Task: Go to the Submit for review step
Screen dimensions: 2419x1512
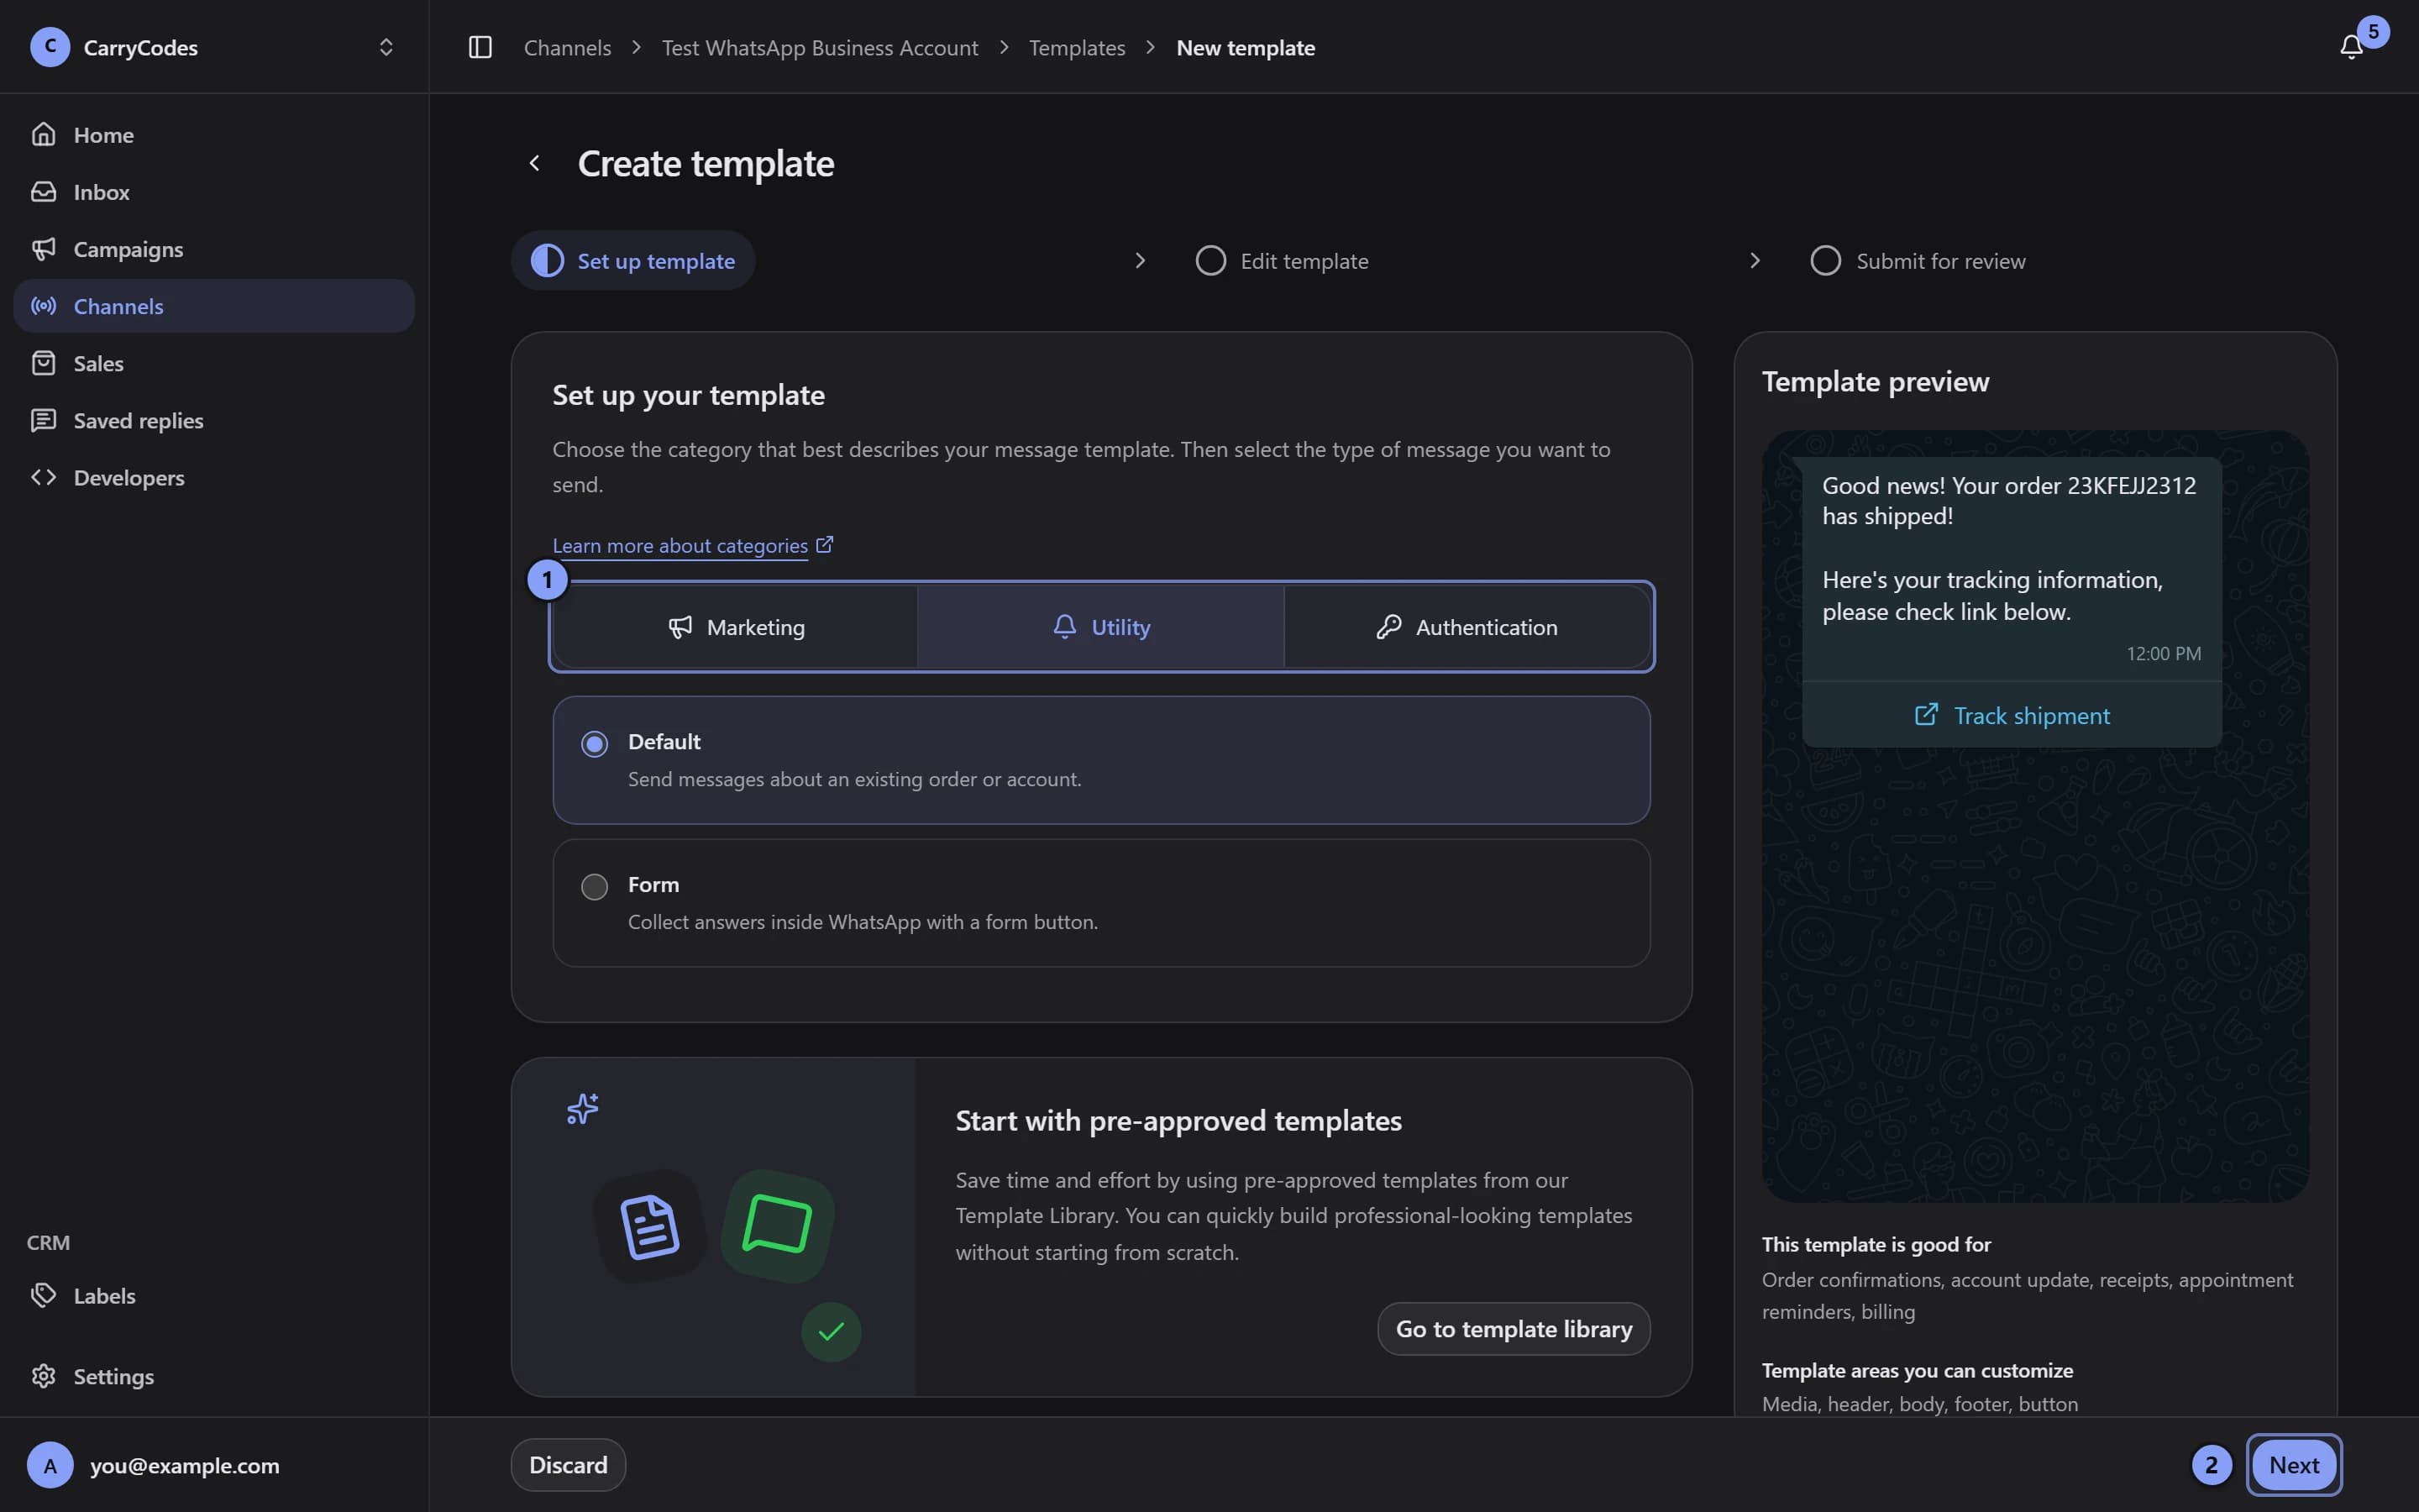Action: (1918, 261)
